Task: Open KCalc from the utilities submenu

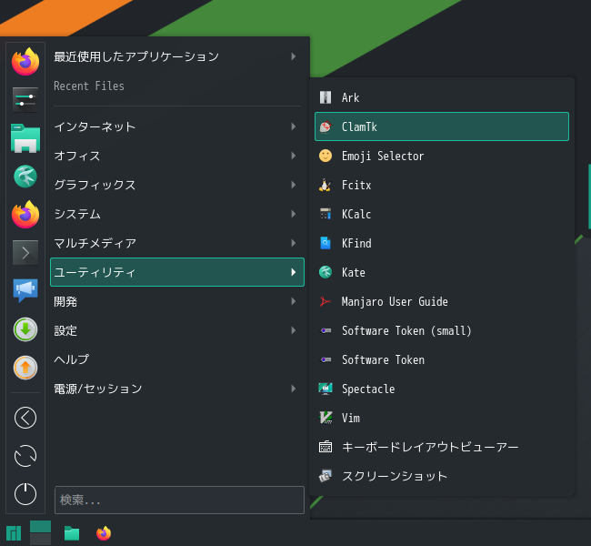Action: click(x=442, y=214)
